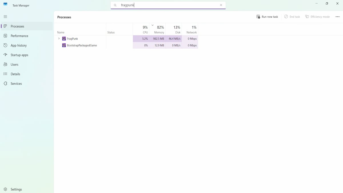The image size is (343, 193).
Task: Click the Run new task icon
Action: 258,17
